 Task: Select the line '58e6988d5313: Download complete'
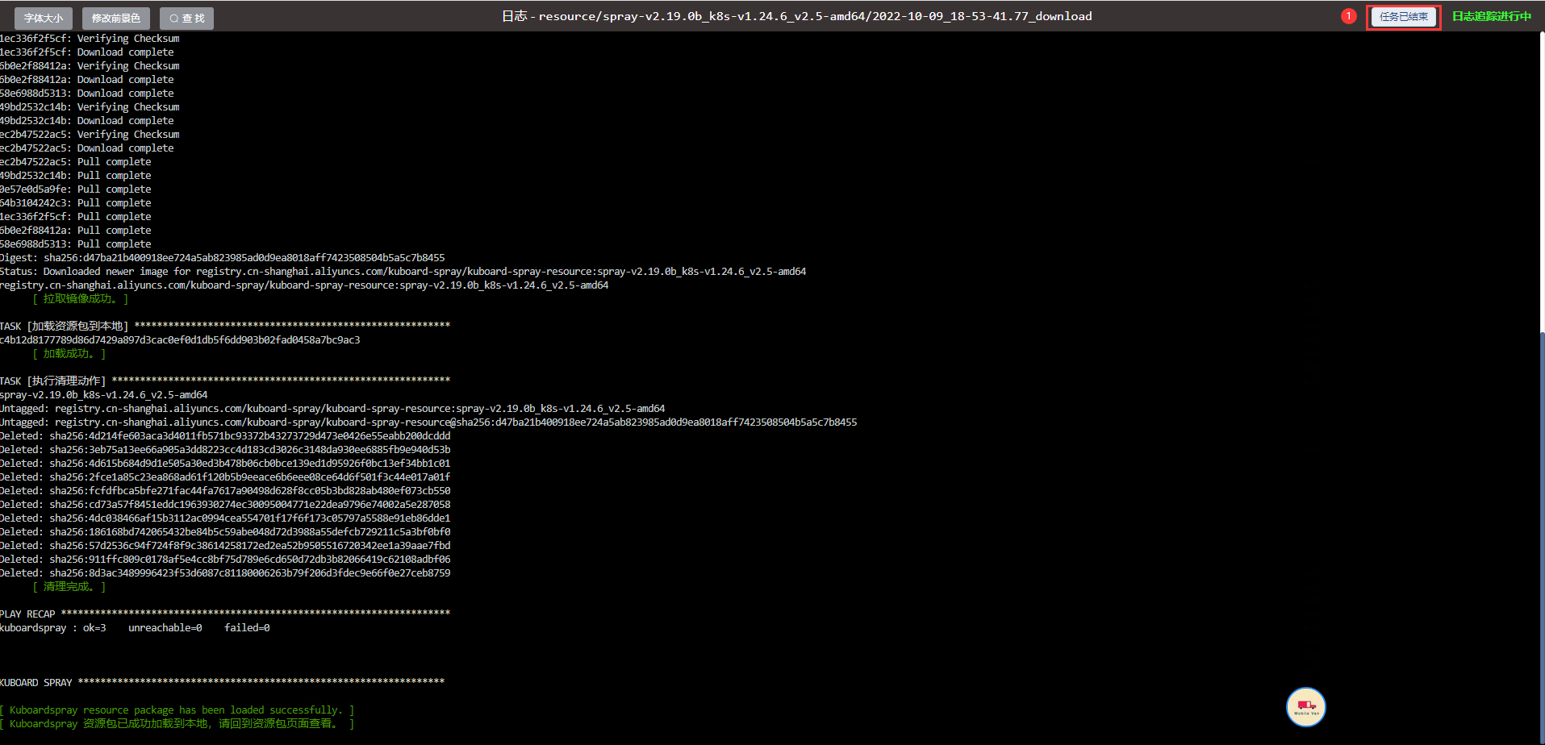[x=87, y=94]
